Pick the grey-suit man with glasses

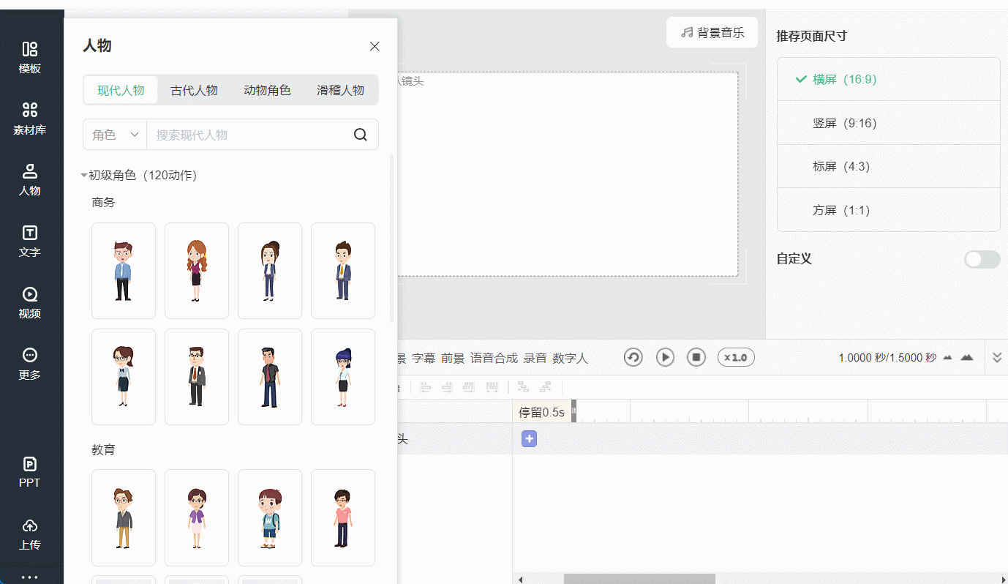(x=197, y=377)
